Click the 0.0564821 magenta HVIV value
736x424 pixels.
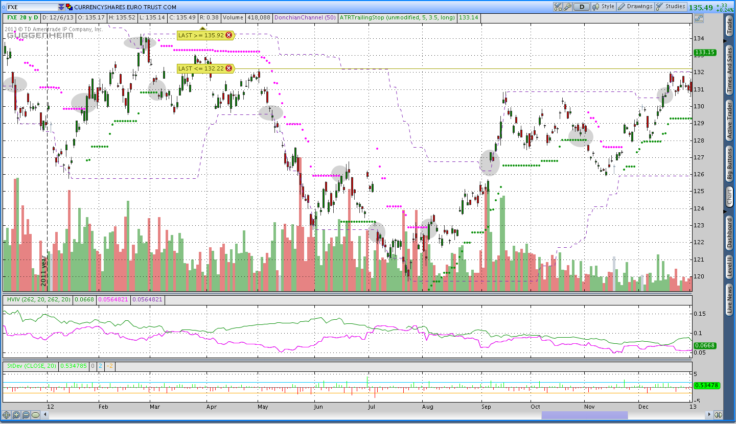pos(113,299)
